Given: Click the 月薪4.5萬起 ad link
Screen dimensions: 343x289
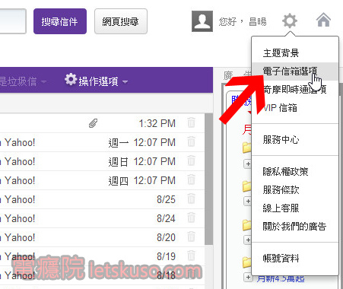Looking at the screenshot, I should 281,279.
